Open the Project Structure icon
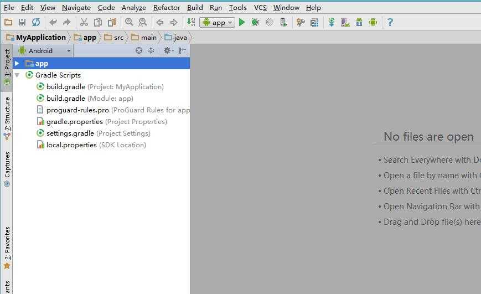The height and width of the screenshot is (294, 481). [x=314, y=22]
